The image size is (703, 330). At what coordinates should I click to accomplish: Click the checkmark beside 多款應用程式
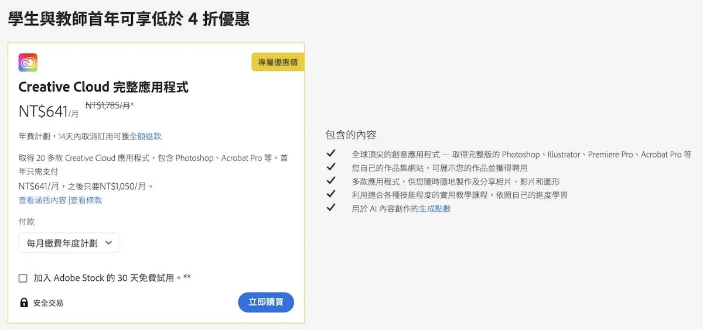[x=331, y=181]
